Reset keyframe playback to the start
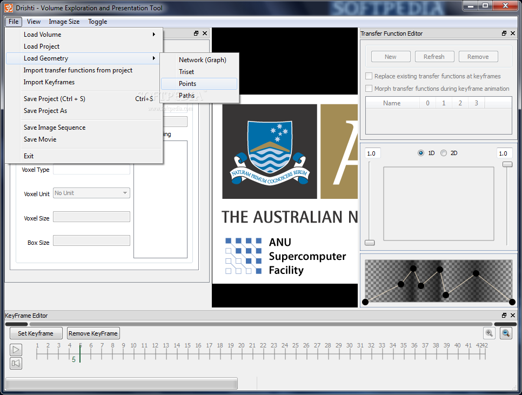The width and height of the screenshot is (522, 395). click(x=16, y=363)
